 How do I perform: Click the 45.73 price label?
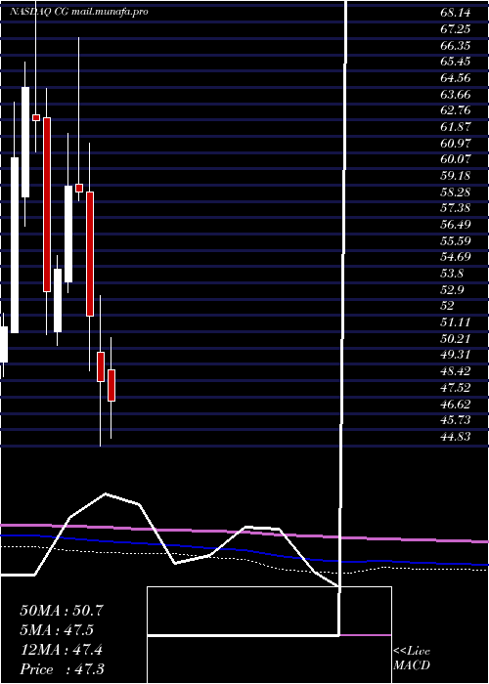pyautogui.click(x=456, y=420)
